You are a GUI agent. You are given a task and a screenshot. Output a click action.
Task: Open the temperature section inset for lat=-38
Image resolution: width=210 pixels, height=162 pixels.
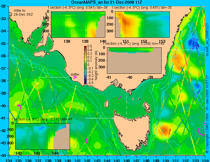click(x=78, y=25)
